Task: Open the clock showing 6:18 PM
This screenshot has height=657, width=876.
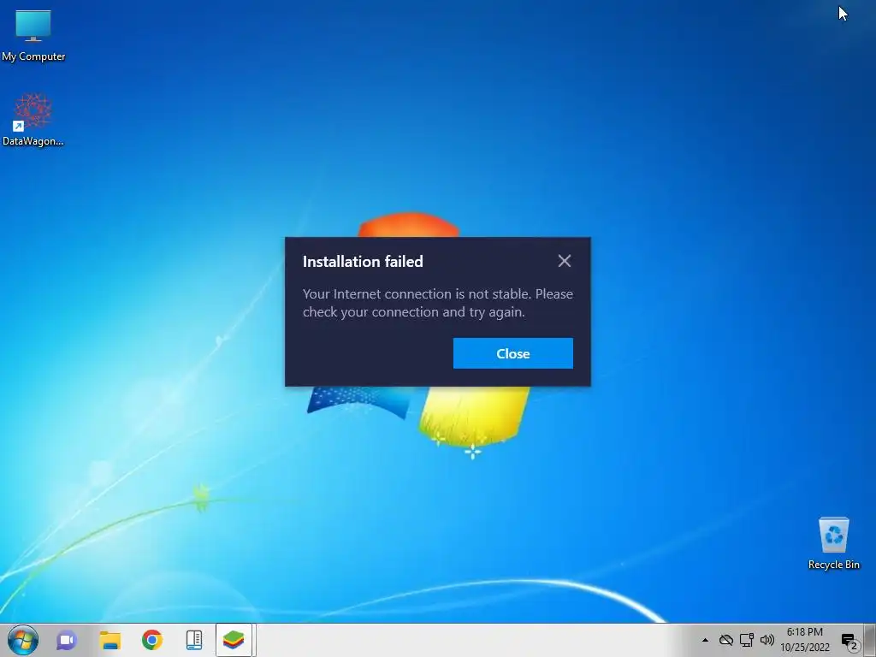Action: 805,640
